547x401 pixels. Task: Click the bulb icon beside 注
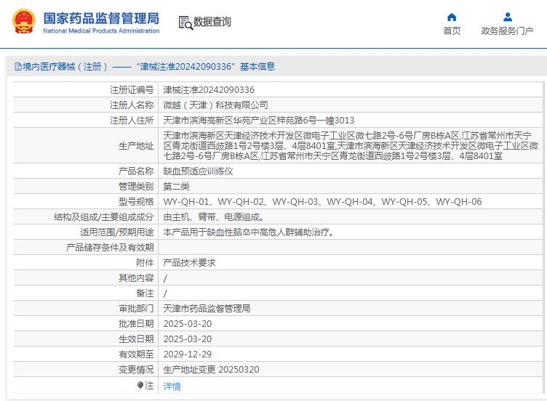coord(140,386)
